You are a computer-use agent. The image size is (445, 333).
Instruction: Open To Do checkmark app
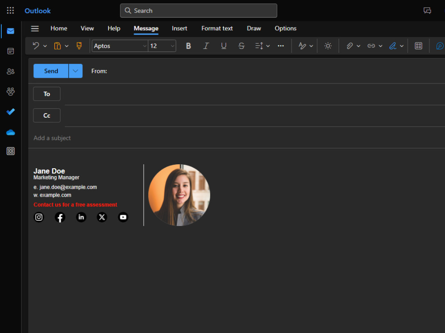pos(11,112)
